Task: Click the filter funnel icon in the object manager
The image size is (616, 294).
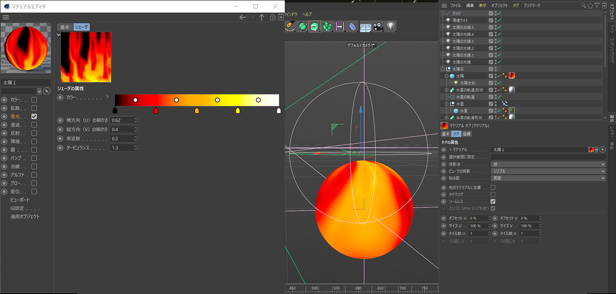Action: [597, 5]
